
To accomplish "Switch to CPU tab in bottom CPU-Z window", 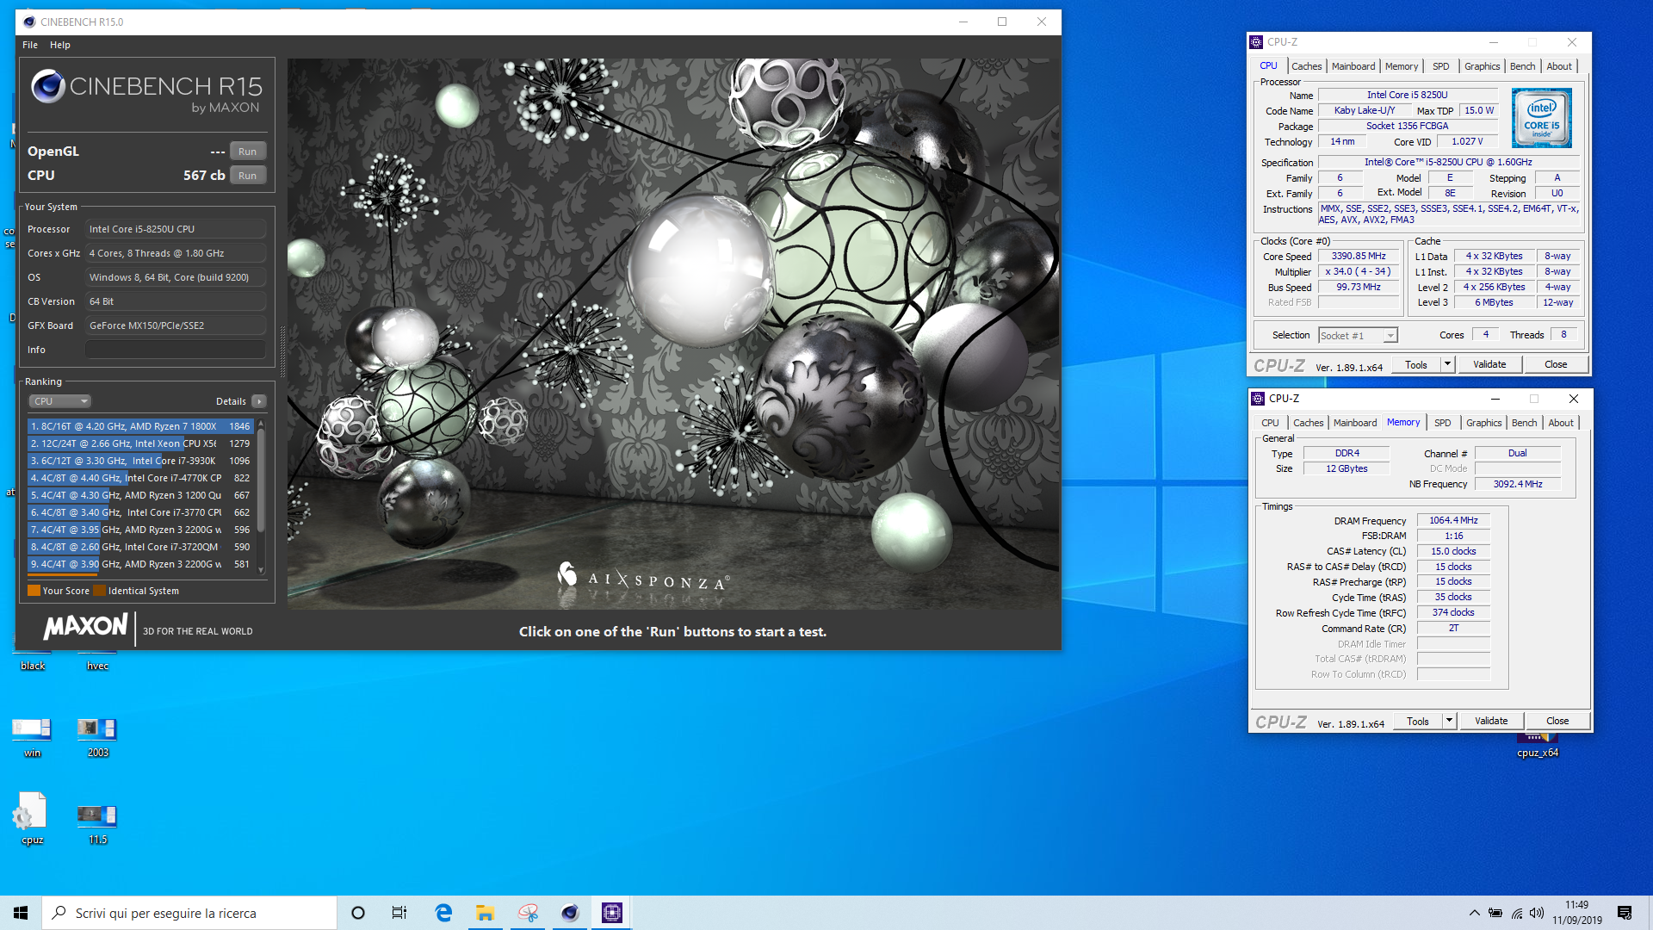I will (1270, 423).
